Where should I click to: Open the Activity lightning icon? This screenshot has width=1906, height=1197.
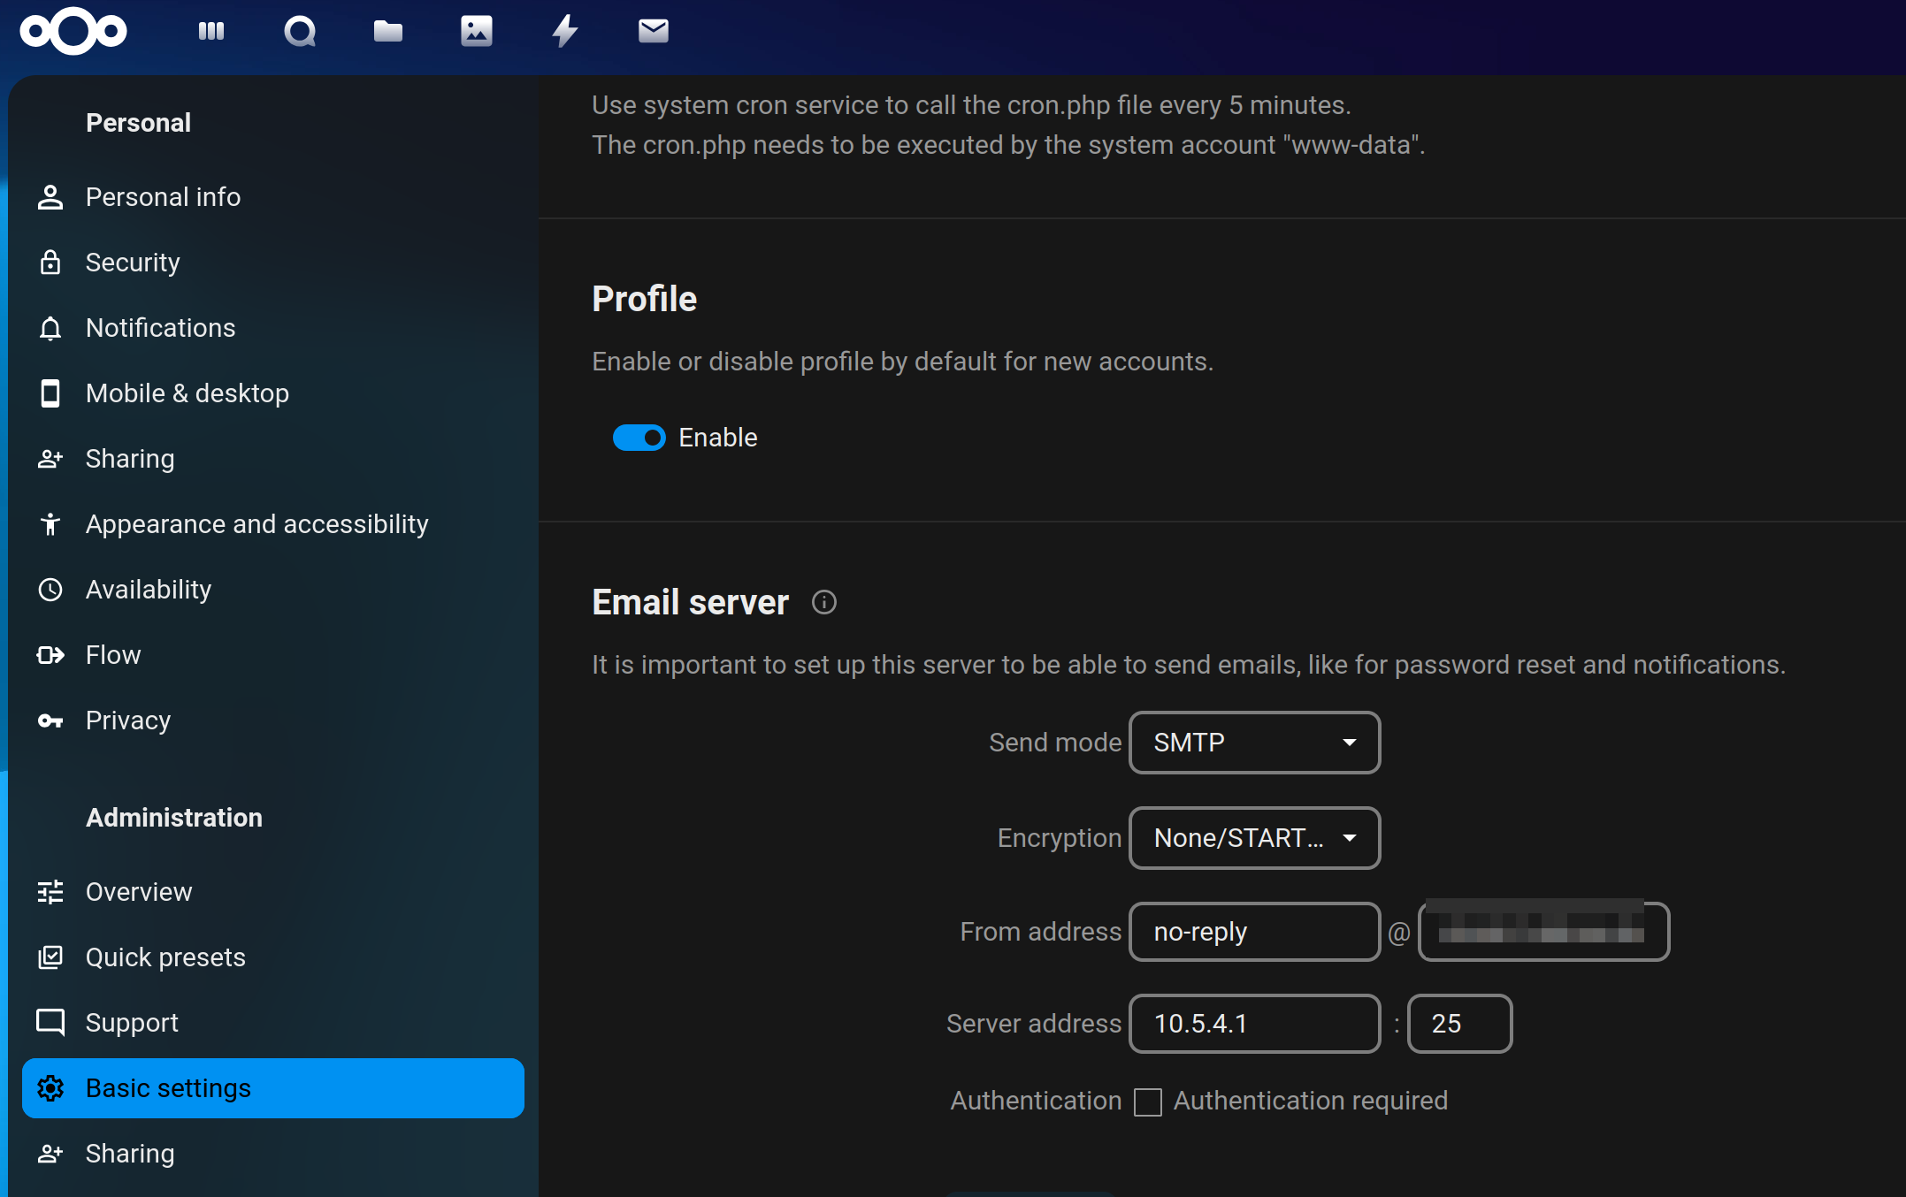coord(565,32)
